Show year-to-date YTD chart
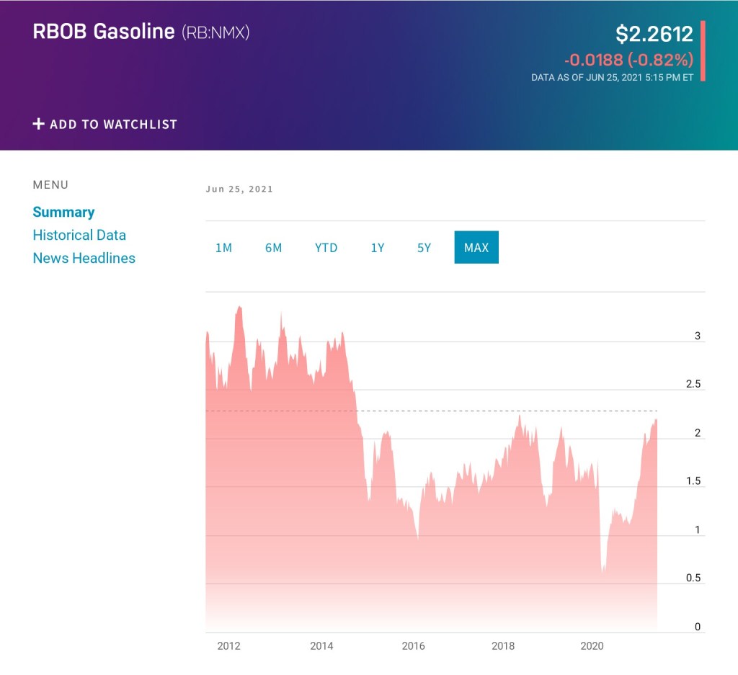The image size is (738, 675). (x=326, y=248)
